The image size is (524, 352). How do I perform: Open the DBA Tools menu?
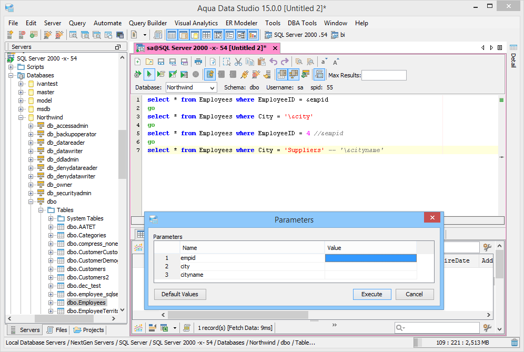(x=302, y=23)
